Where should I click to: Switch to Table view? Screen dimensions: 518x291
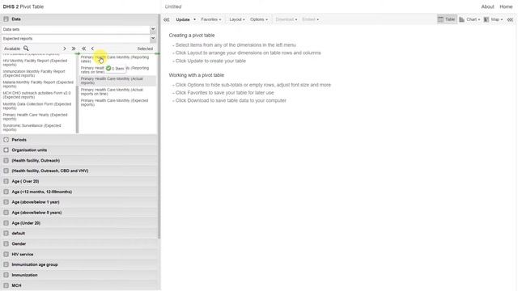pos(447,19)
